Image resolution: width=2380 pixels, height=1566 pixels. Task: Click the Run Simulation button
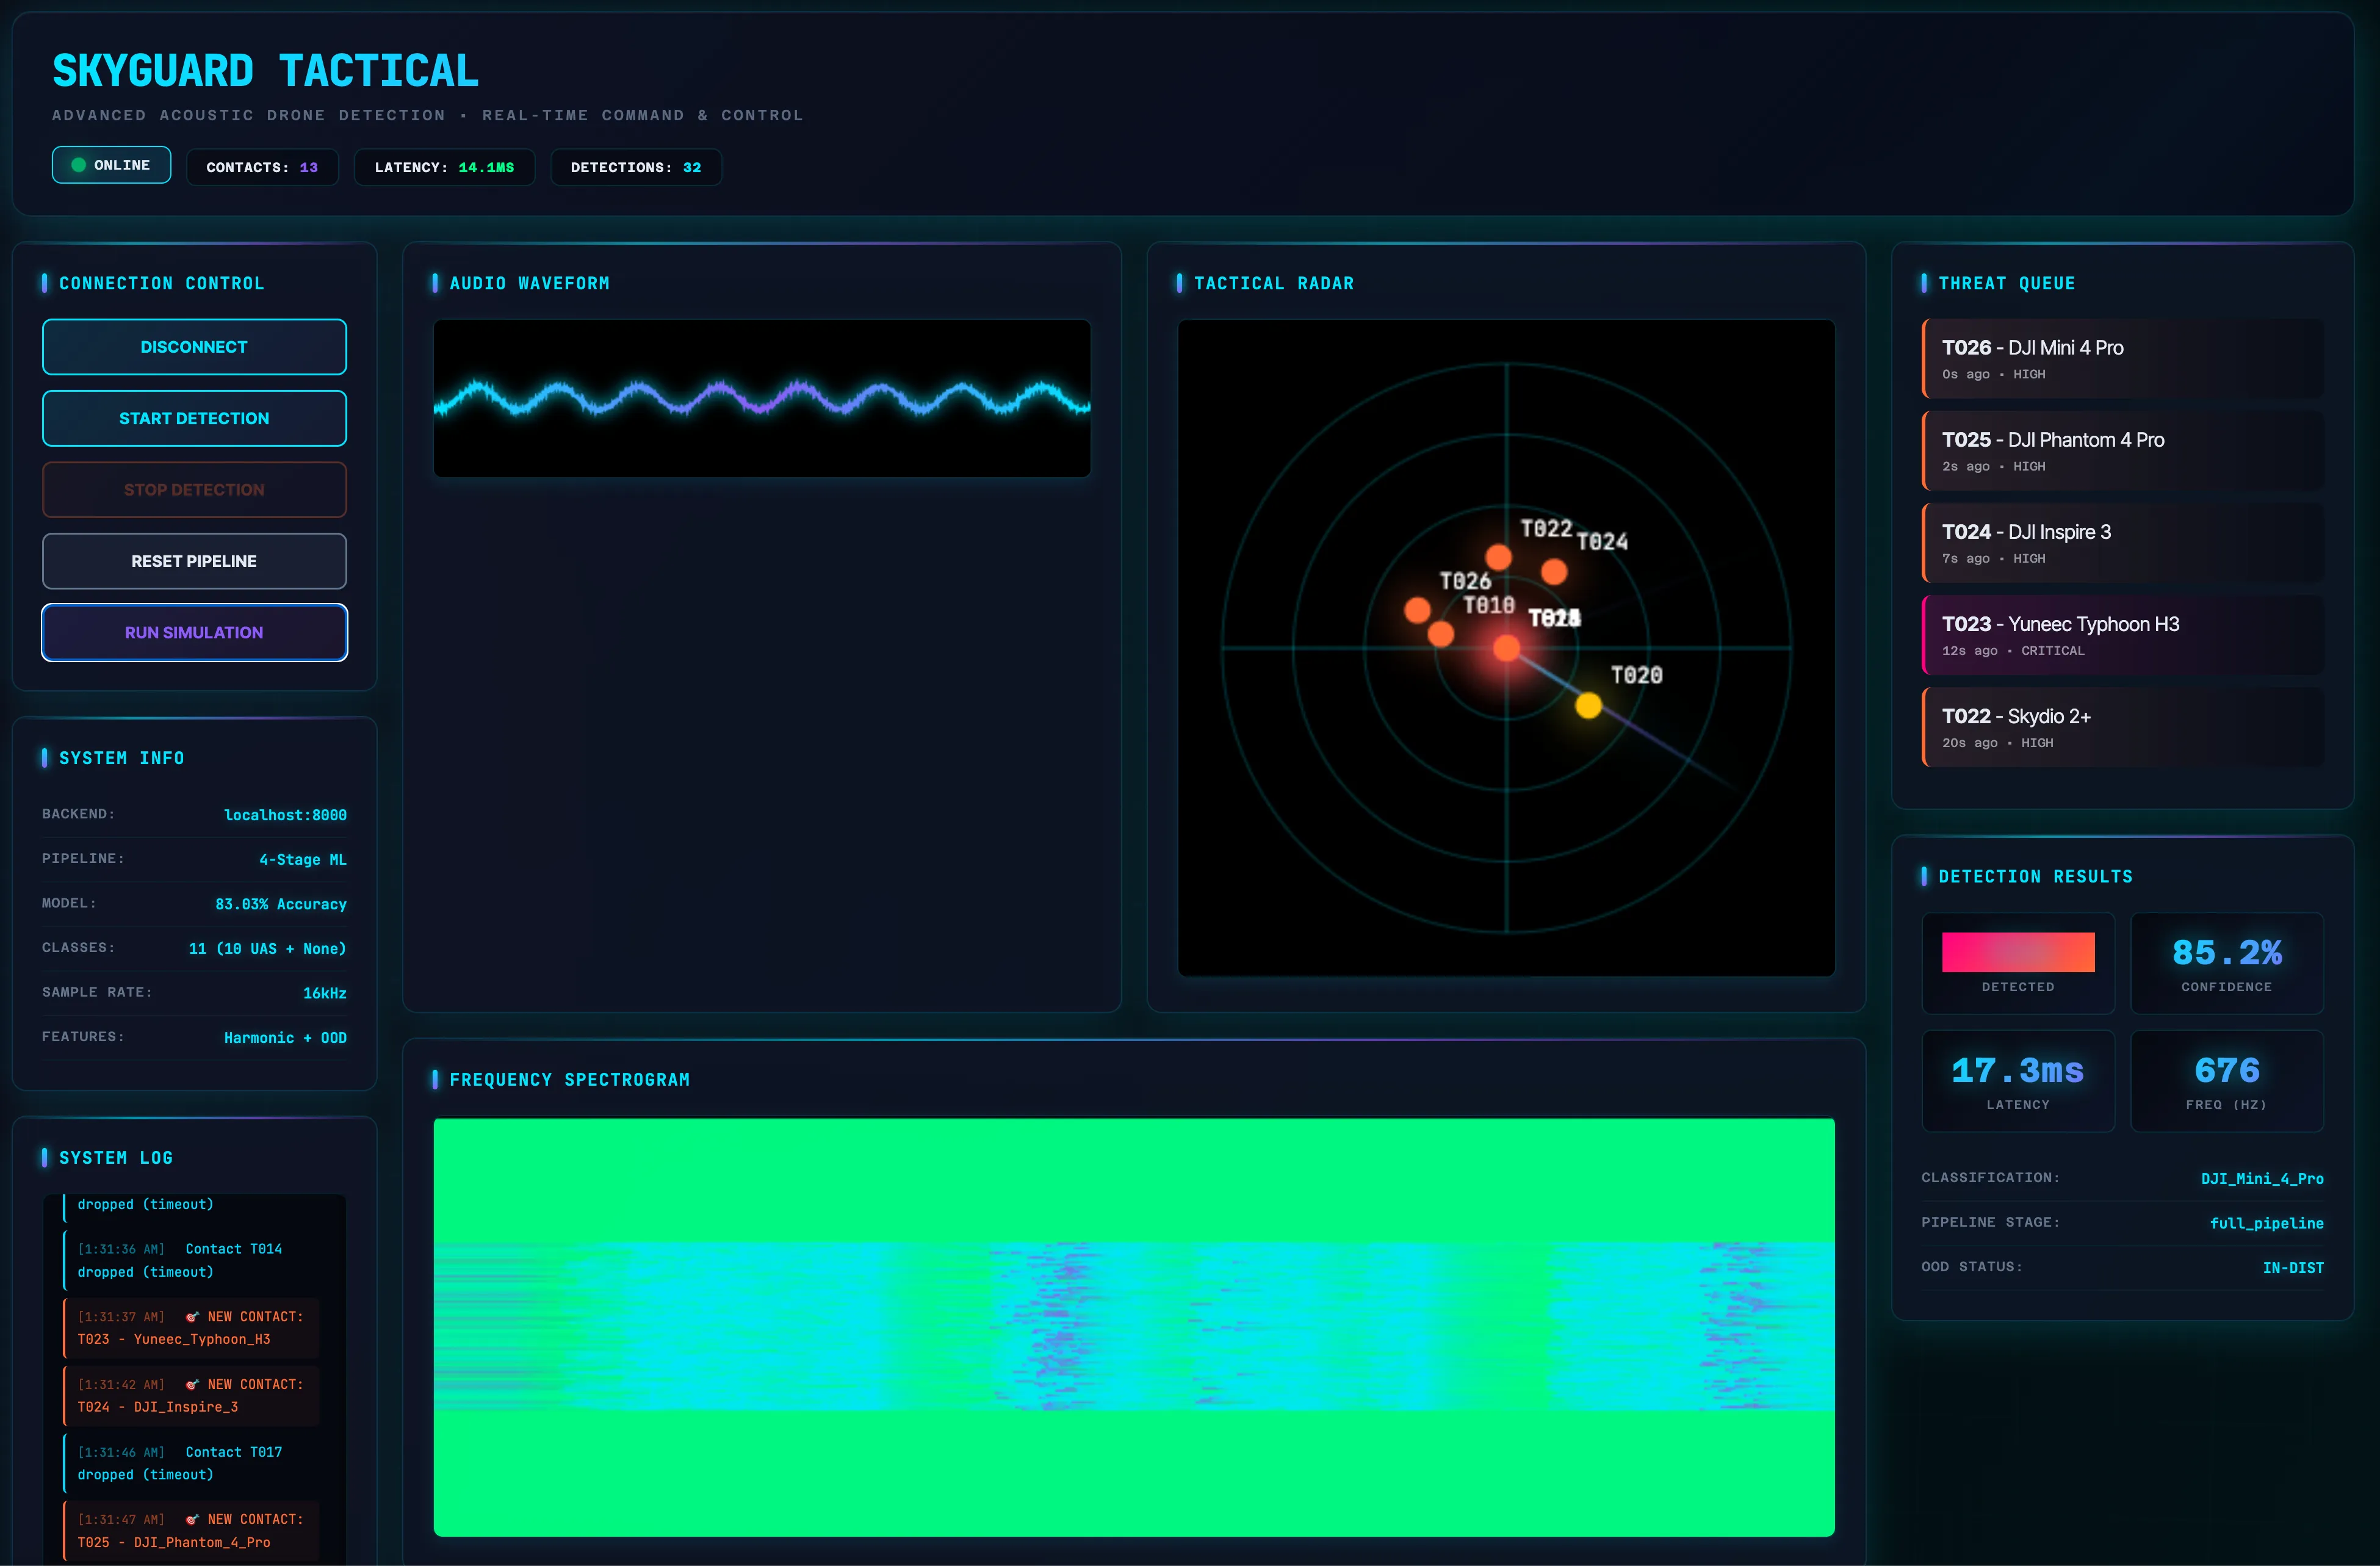pyautogui.click(x=194, y=632)
